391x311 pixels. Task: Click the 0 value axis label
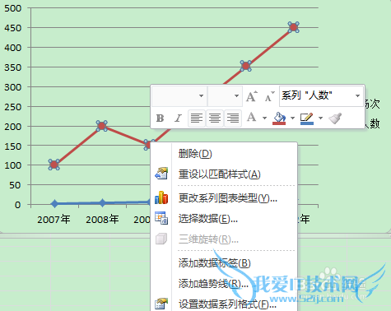[17, 205]
